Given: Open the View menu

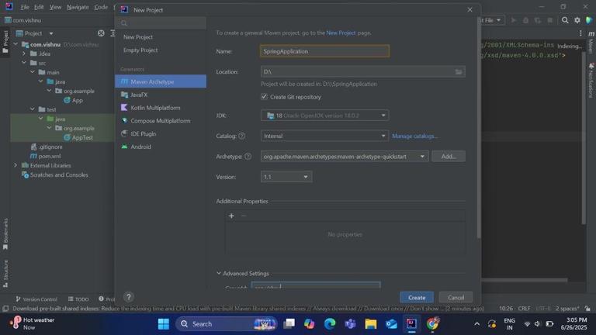Looking at the screenshot, I should pyautogui.click(x=55, y=7).
